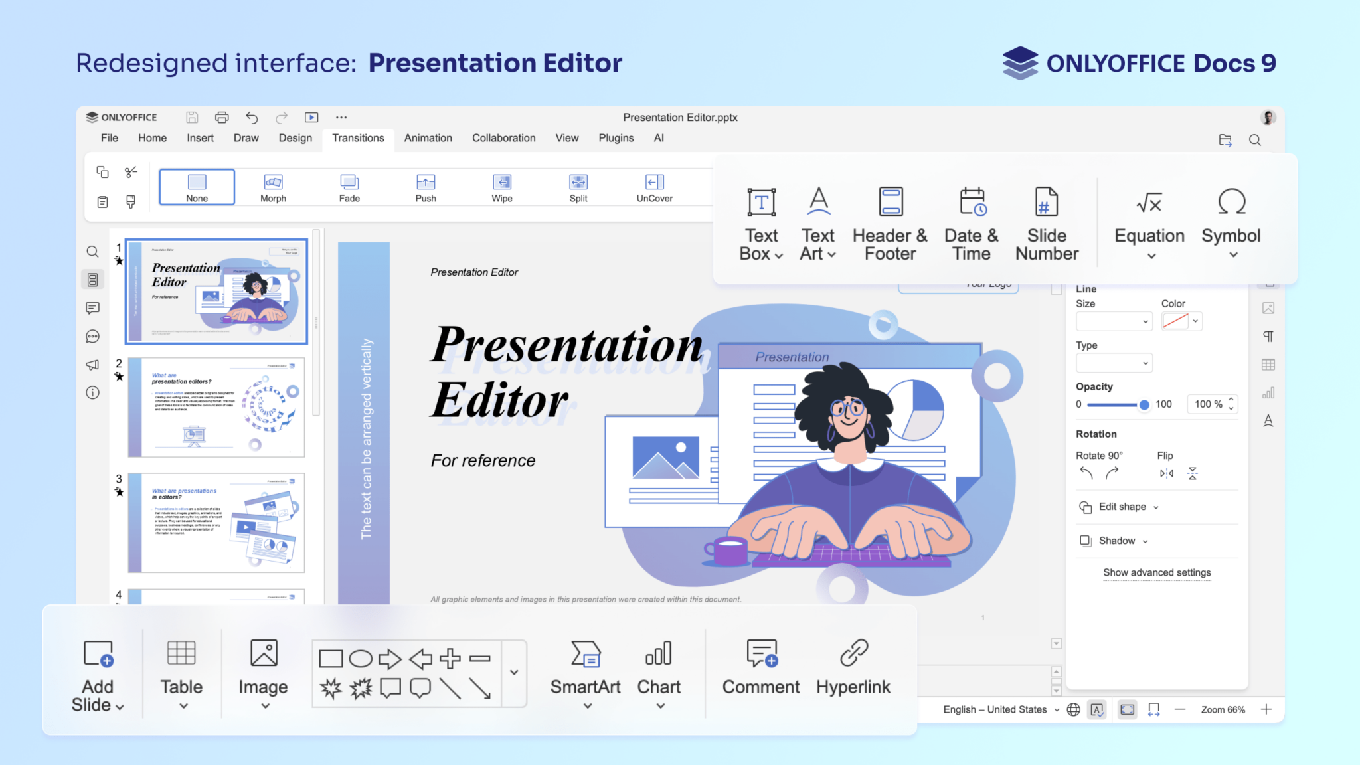Click Show advanced settings link
The image size is (1360, 765).
1157,572
